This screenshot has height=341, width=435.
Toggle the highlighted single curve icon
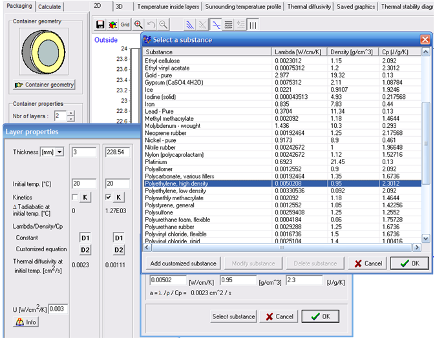[215, 25]
